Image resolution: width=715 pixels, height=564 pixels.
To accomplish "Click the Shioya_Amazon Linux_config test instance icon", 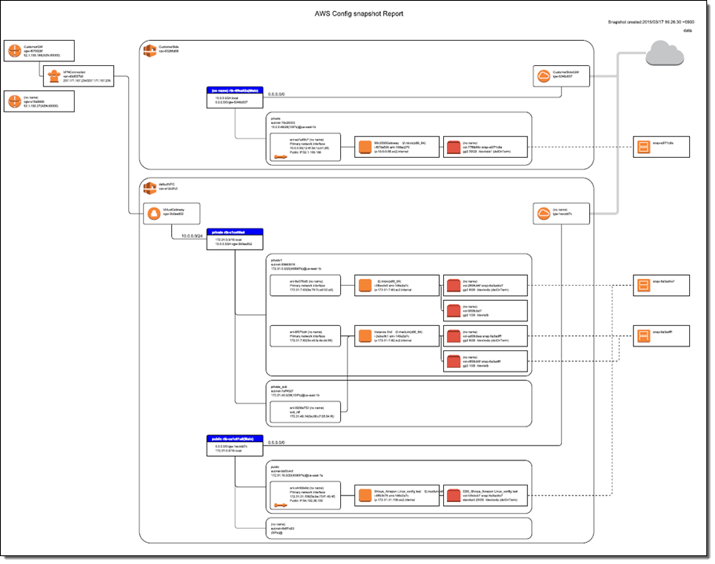I will (x=363, y=496).
